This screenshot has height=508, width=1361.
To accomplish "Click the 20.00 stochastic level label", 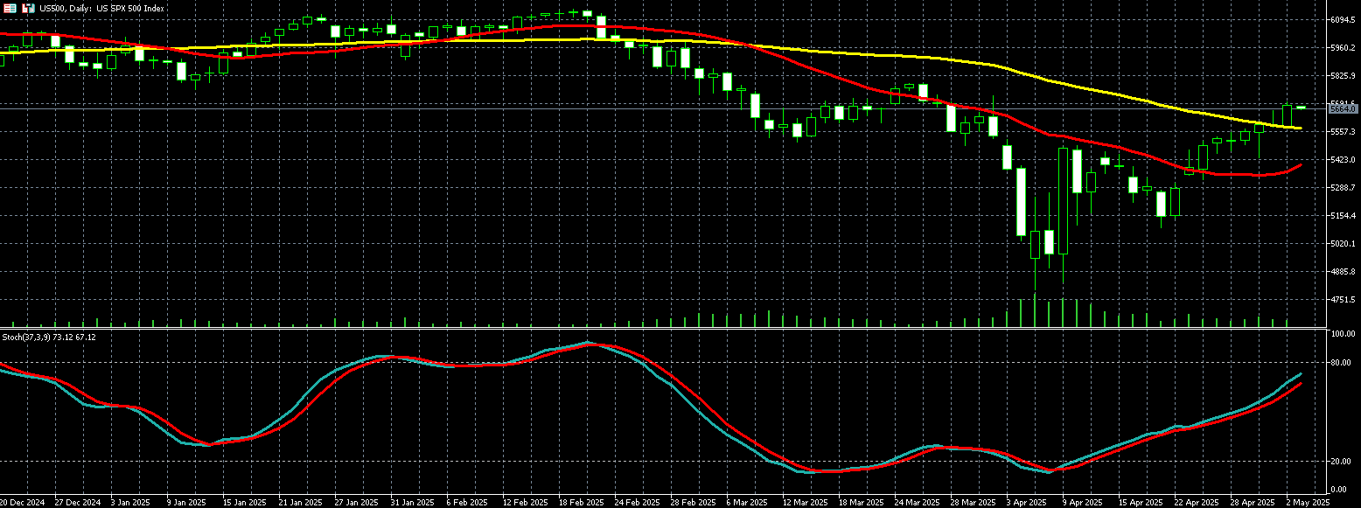I will click(x=1343, y=461).
